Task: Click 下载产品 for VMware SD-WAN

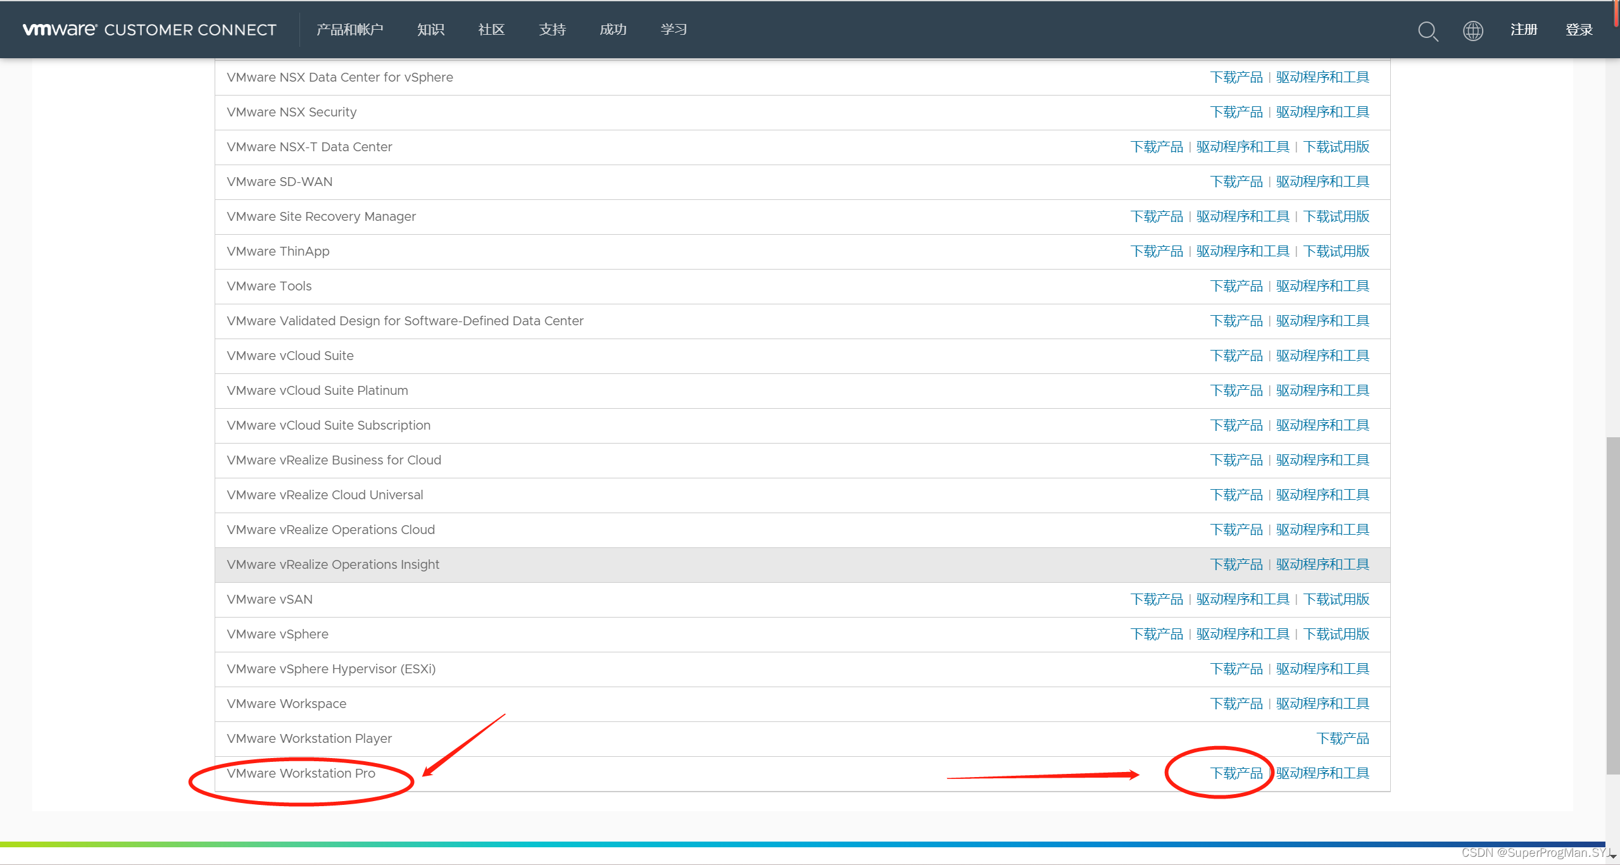Action: pos(1236,182)
